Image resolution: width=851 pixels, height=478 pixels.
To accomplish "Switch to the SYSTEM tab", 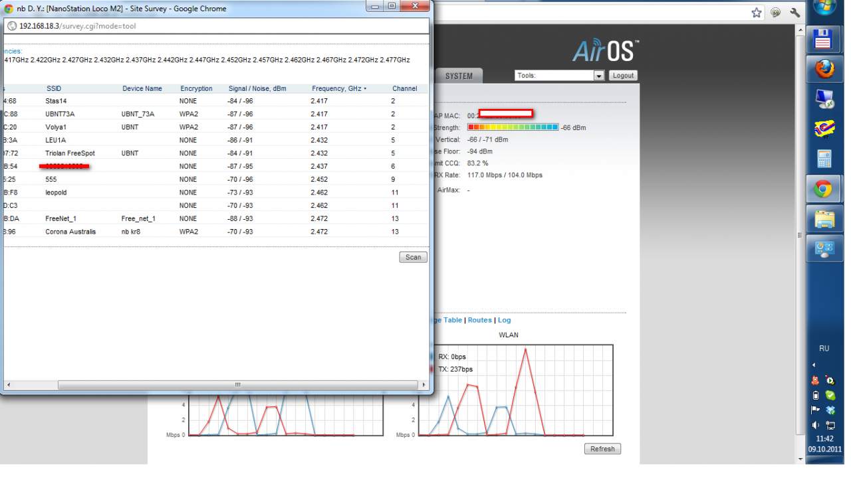I will click(459, 76).
